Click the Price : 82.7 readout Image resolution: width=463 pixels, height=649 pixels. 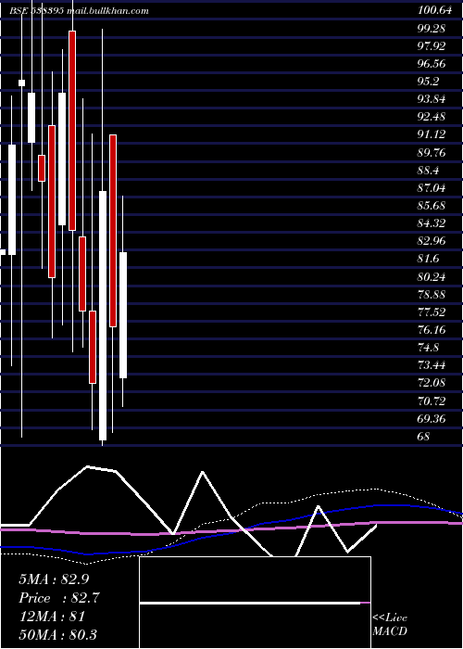pos(59,598)
